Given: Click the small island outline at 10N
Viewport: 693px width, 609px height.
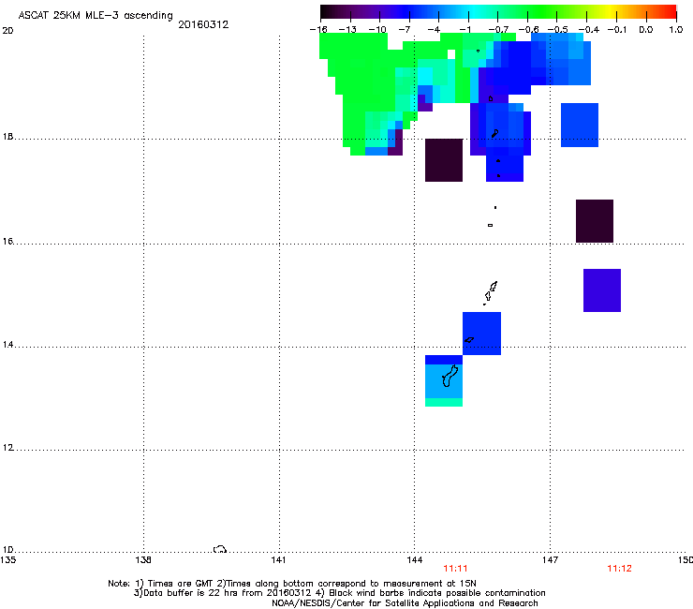Looking at the screenshot, I should [220, 549].
